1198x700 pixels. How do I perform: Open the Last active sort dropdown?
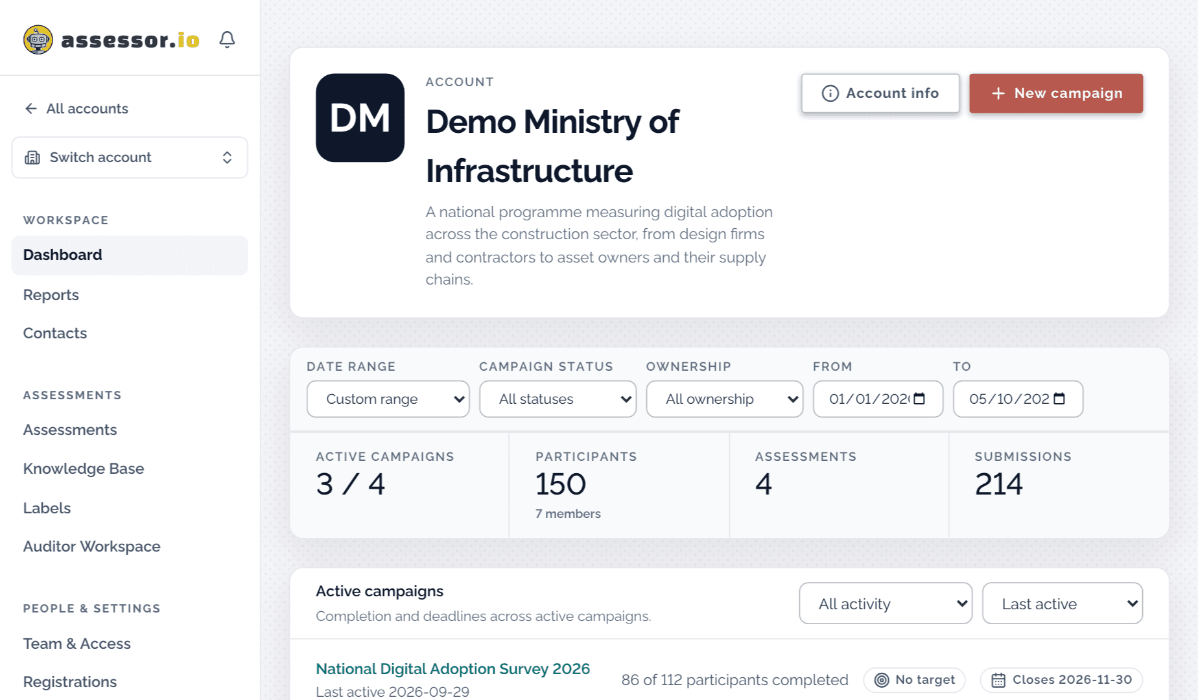pyautogui.click(x=1063, y=603)
